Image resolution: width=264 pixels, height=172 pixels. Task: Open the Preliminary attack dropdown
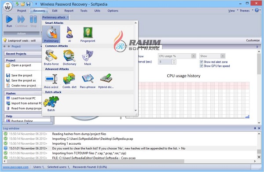(x=55, y=17)
